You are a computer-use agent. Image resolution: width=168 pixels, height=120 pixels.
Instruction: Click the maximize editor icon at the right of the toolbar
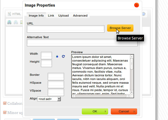click(x=144, y=14)
